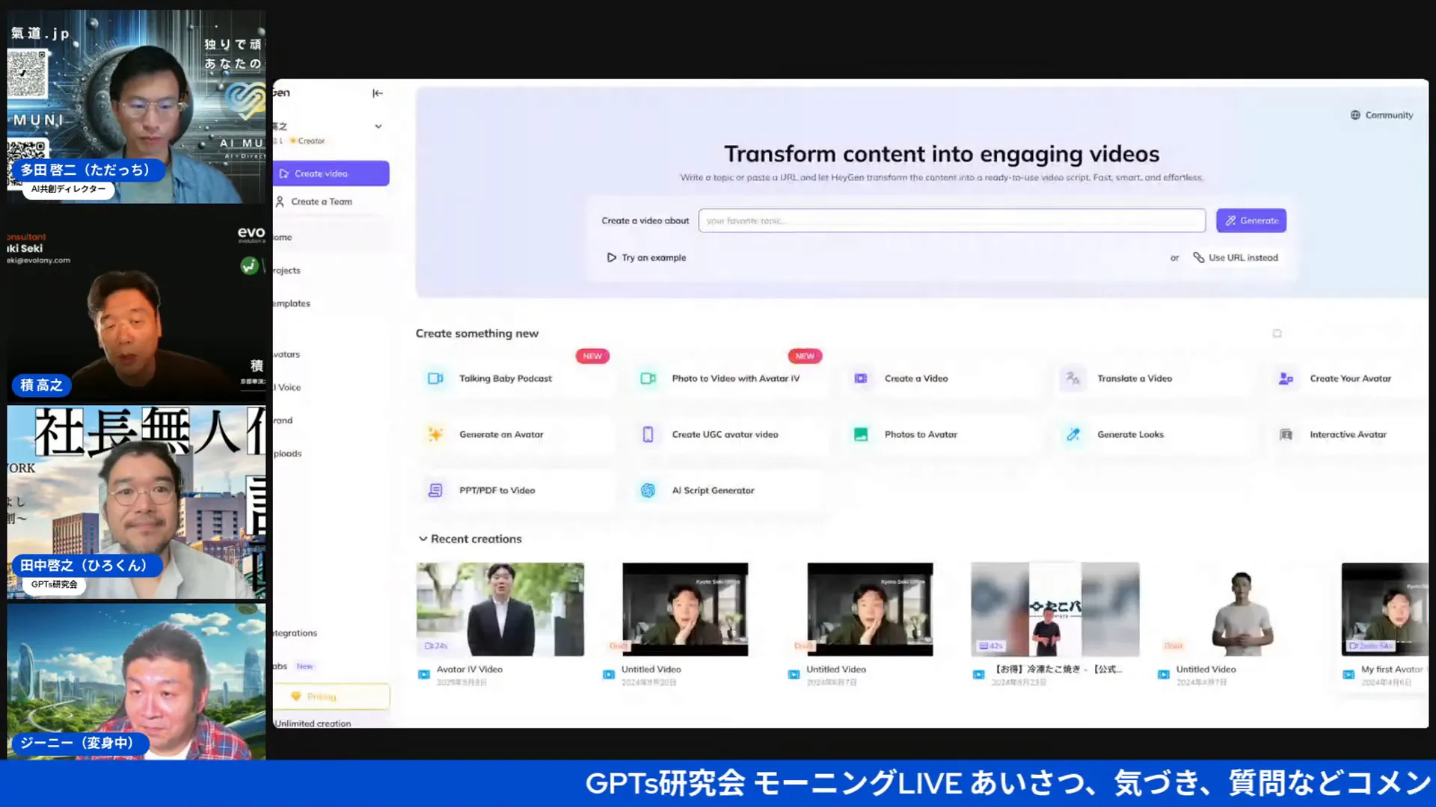
Task: Open Translate a Video
Action: (1153, 379)
